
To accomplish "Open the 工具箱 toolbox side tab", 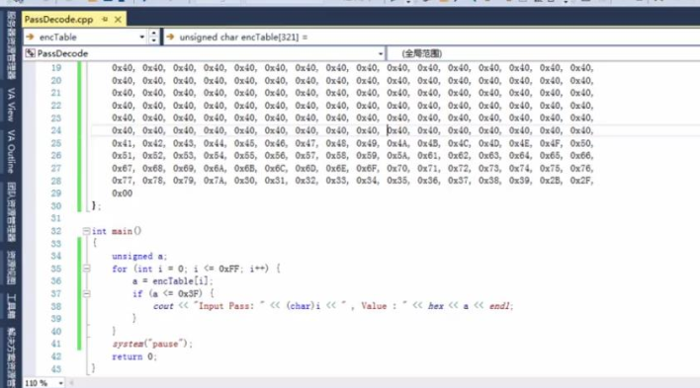I will pyautogui.click(x=12, y=306).
